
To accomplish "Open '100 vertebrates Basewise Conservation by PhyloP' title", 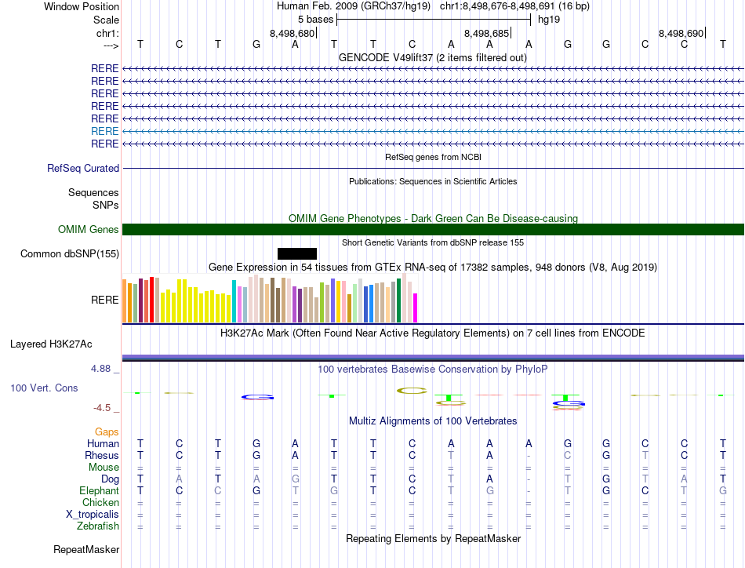I will coord(433,369).
